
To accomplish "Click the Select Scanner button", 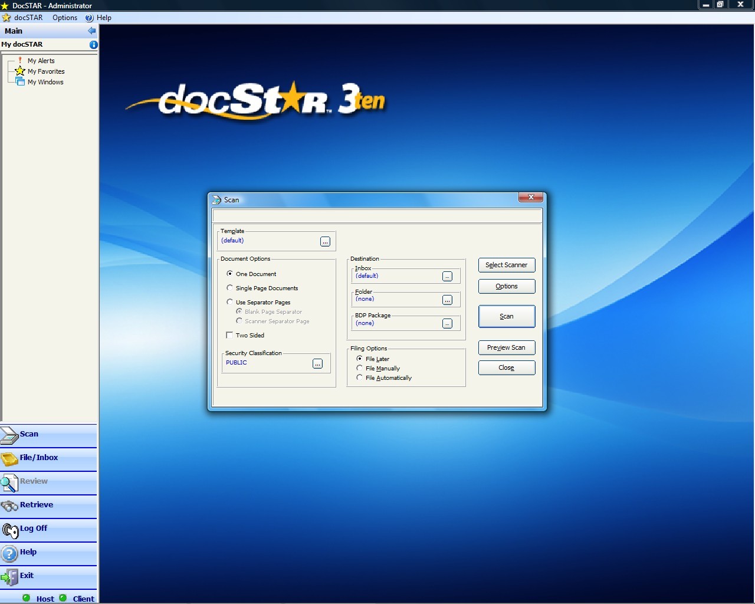I will (x=507, y=265).
